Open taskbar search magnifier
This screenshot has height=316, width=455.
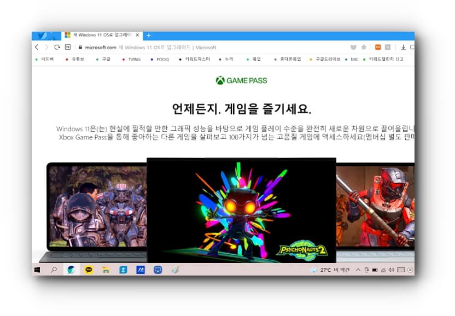point(54,270)
